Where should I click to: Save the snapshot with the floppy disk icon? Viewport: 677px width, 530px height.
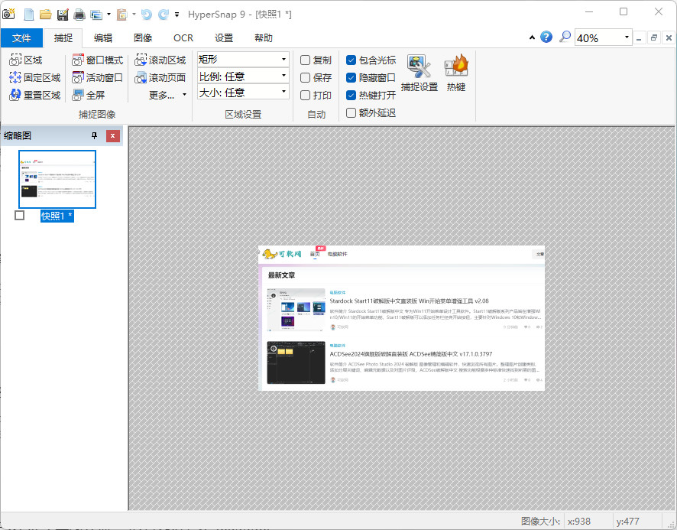coord(63,15)
